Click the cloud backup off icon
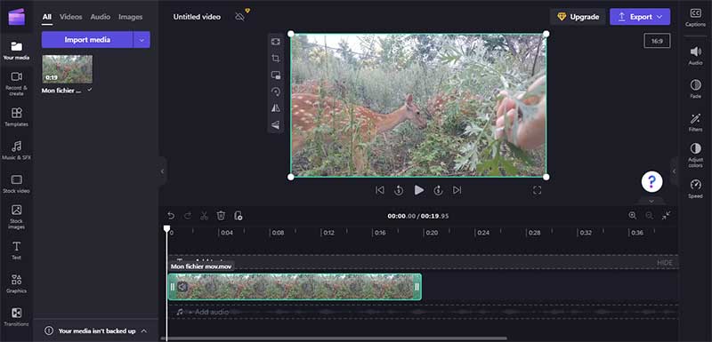 (x=240, y=16)
